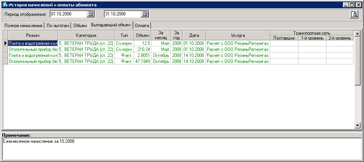Click the Дата column header
The width and height of the screenshot is (364, 162).
coord(194,35)
